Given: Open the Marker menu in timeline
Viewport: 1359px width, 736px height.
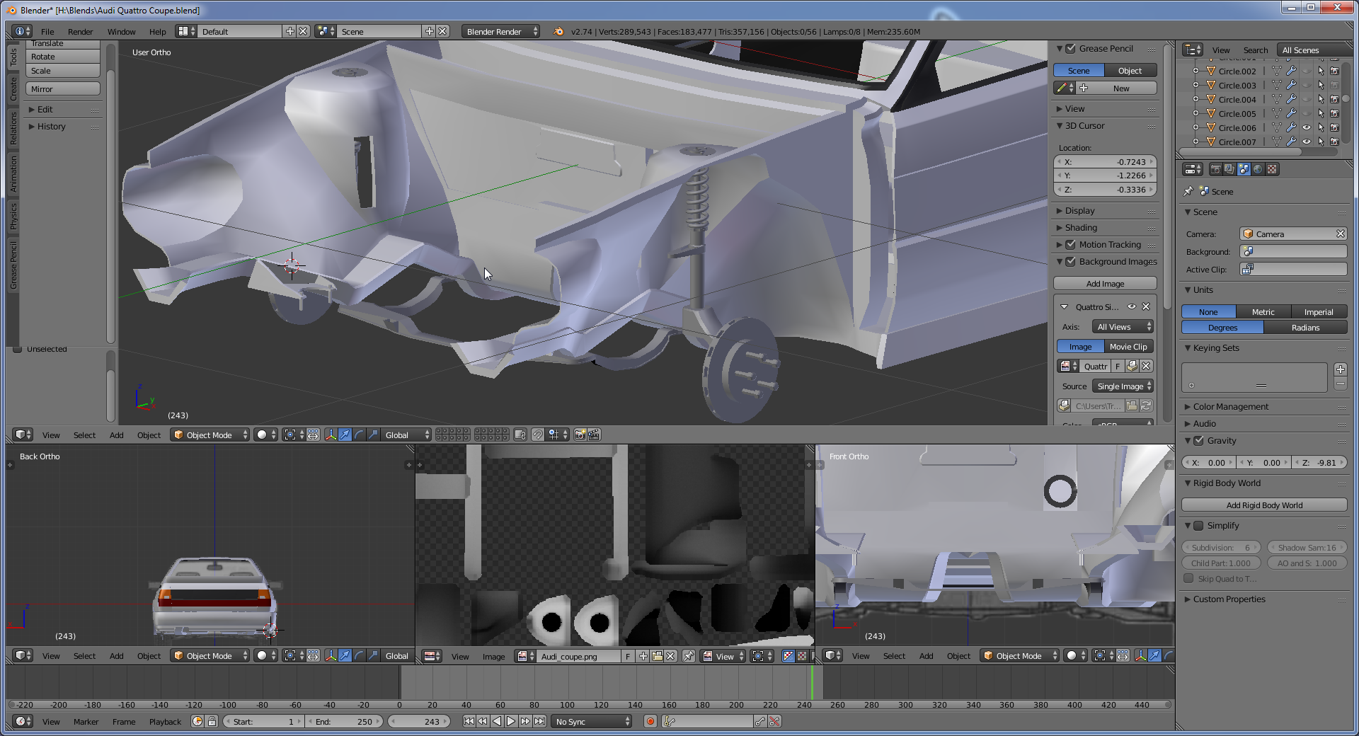Looking at the screenshot, I should tap(86, 722).
